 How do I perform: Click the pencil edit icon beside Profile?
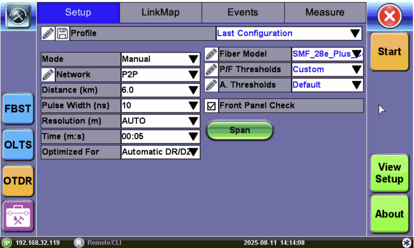(x=48, y=34)
